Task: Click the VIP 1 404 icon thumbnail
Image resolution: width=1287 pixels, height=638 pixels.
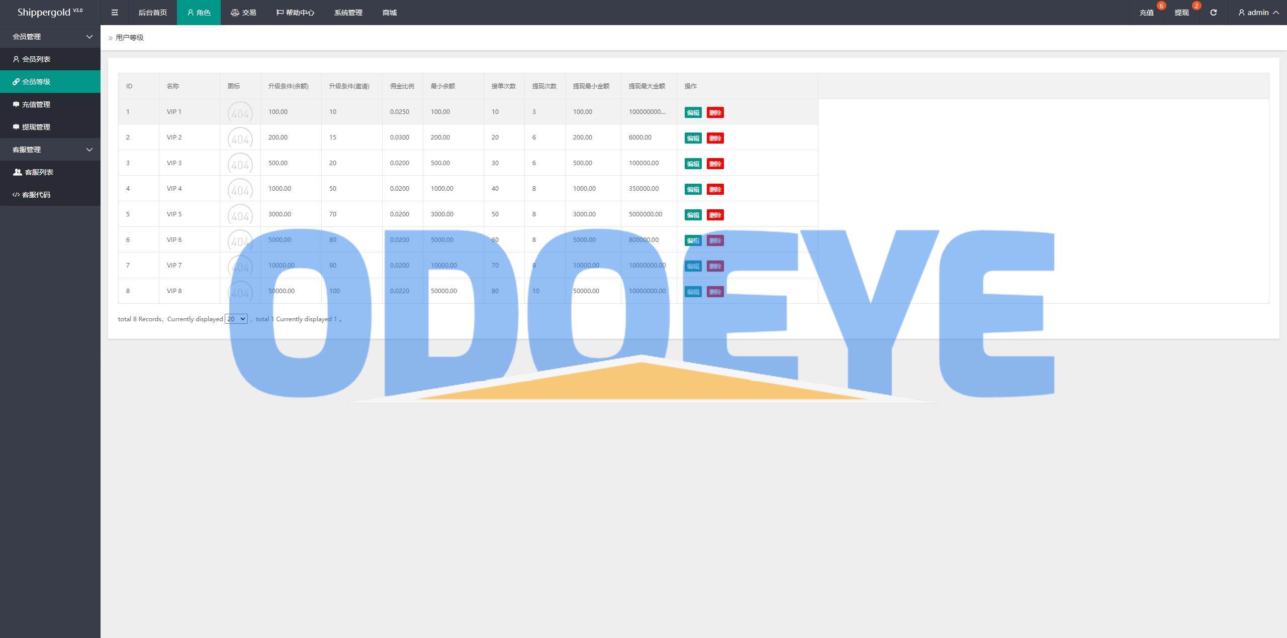Action: tap(240, 113)
